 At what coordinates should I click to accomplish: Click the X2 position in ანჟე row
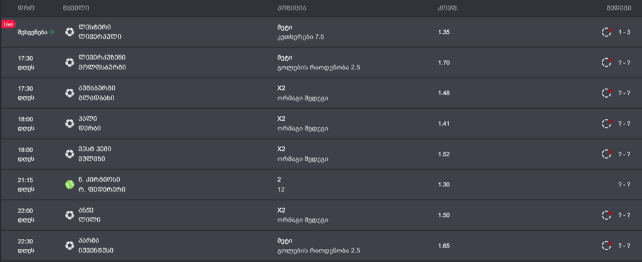click(x=282, y=210)
